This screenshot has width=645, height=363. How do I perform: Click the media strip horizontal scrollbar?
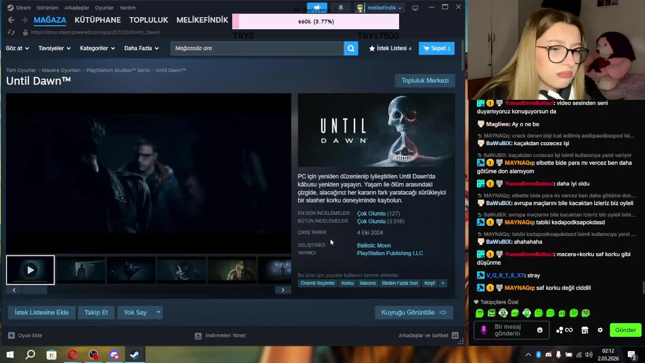coord(35,290)
